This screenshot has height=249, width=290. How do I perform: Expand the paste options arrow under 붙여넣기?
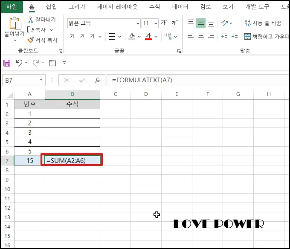[15, 40]
